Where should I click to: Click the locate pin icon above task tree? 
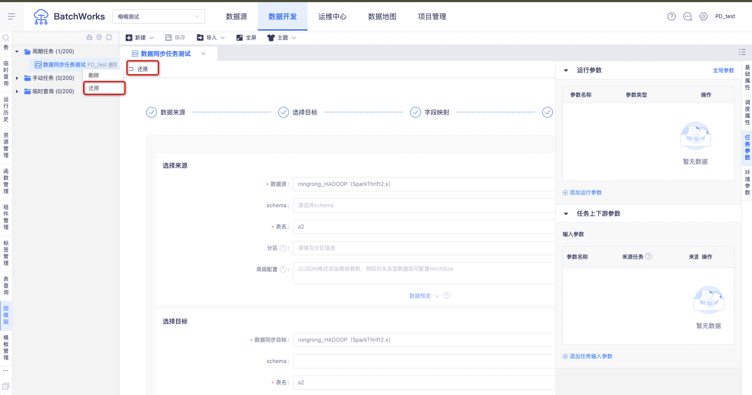[x=99, y=37]
